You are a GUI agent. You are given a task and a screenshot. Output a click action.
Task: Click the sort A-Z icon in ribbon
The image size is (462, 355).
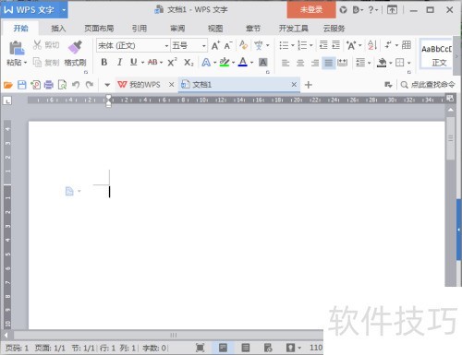click(x=372, y=45)
